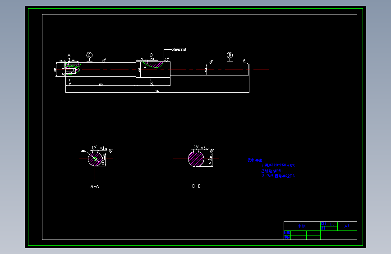Click the second technical requirement note line

pyautogui.click(x=272, y=171)
